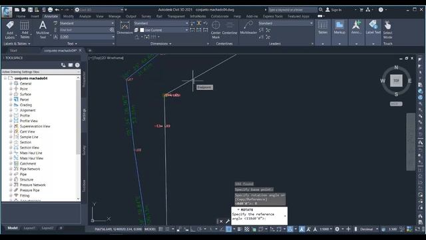Toggle snap mode in status bar
This screenshot has height=240, width=426.
point(167,229)
